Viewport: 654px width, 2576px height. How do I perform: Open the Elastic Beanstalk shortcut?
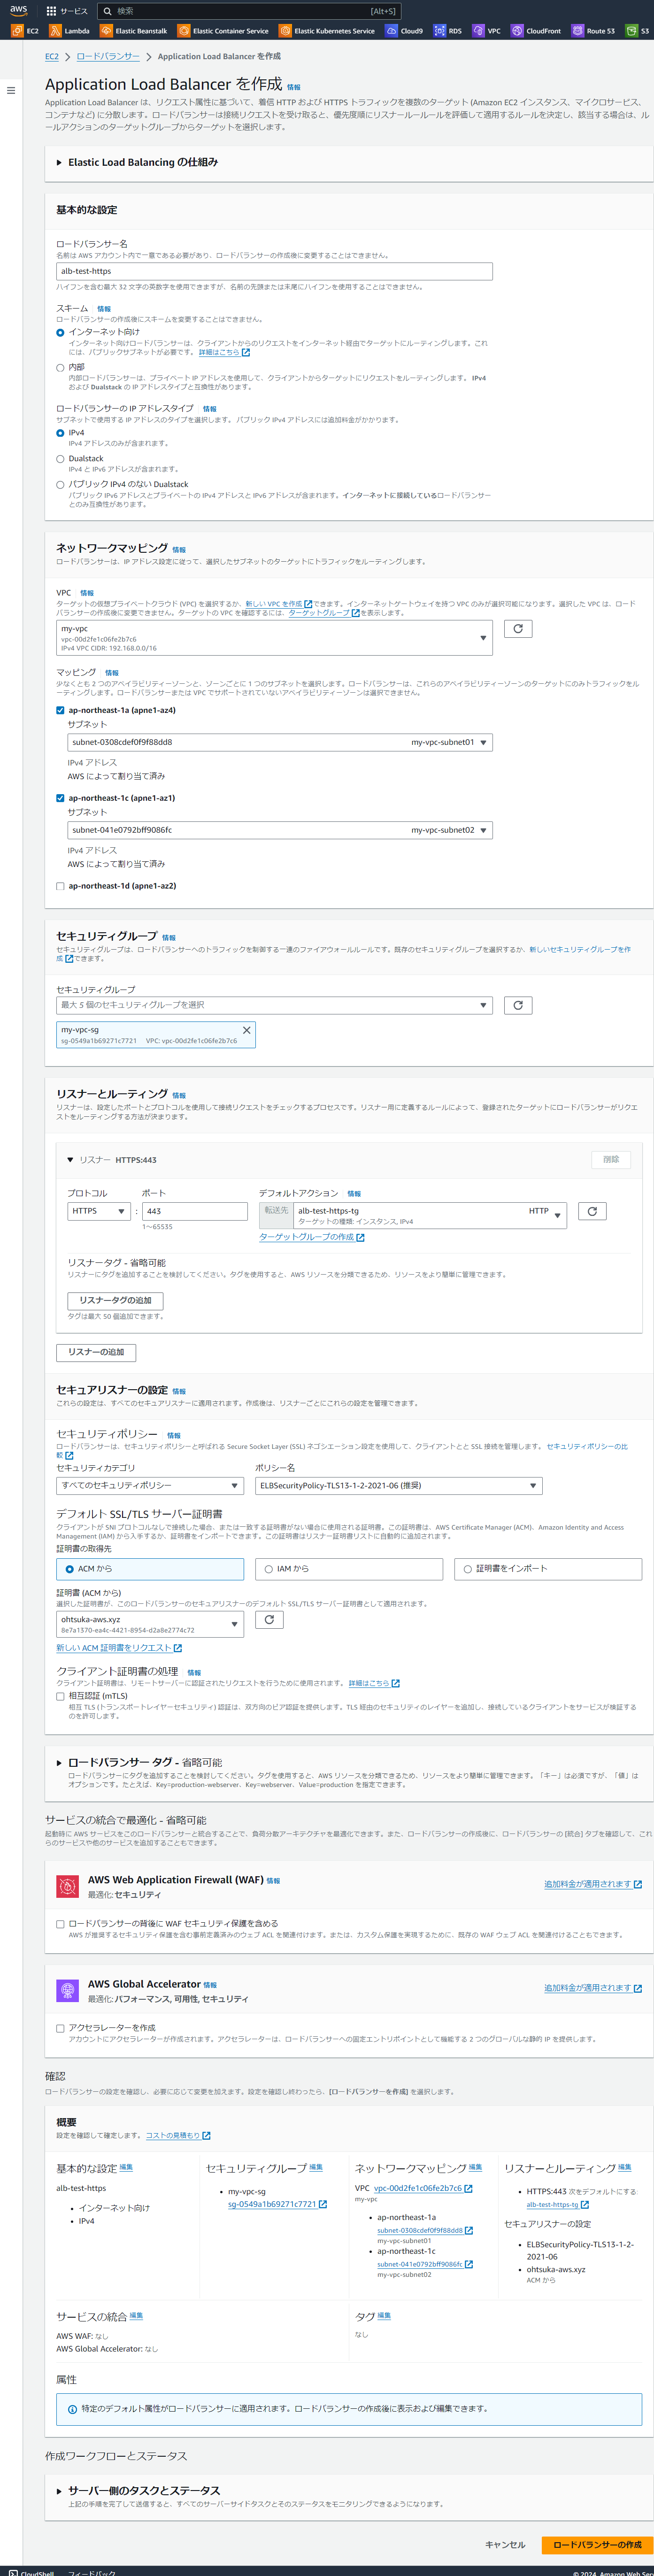pyautogui.click(x=134, y=31)
